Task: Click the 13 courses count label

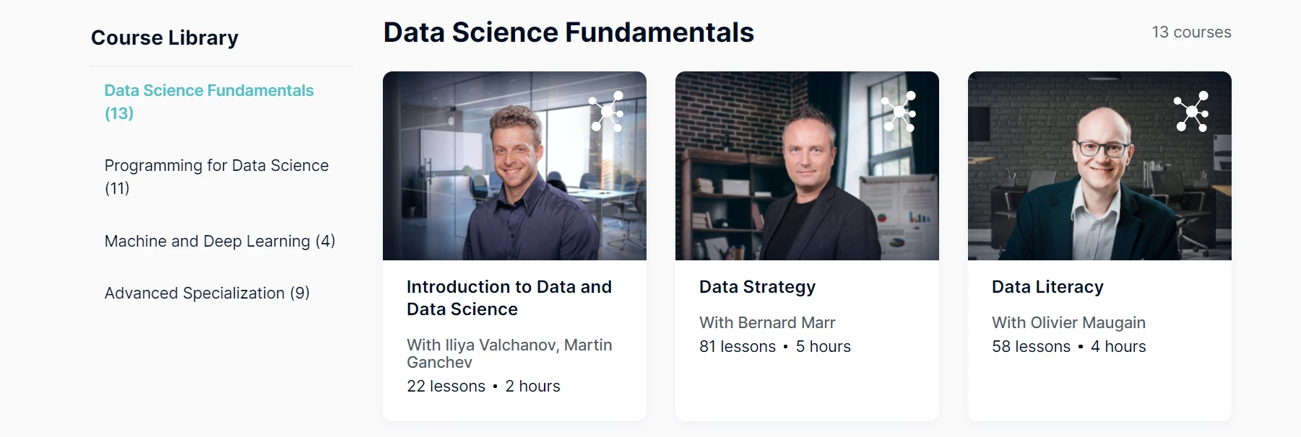Action: pos(1191,32)
